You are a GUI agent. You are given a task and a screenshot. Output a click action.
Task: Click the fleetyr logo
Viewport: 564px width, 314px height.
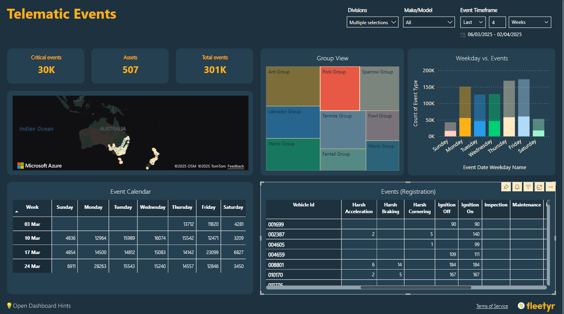(536, 306)
